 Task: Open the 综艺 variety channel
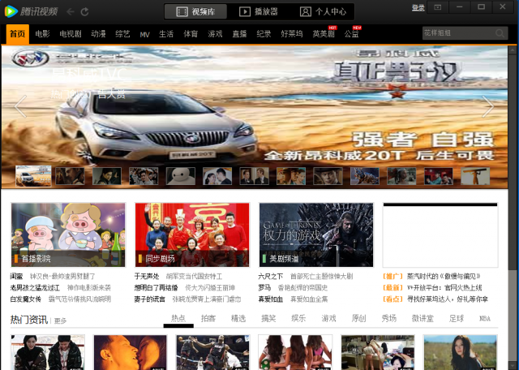pyautogui.click(x=122, y=34)
